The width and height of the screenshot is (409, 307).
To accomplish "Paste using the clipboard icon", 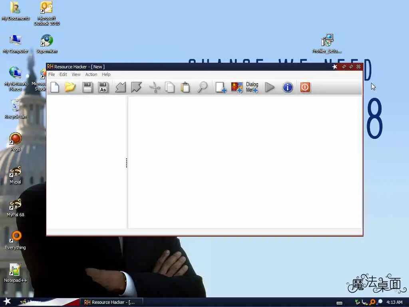I will [185, 87].
